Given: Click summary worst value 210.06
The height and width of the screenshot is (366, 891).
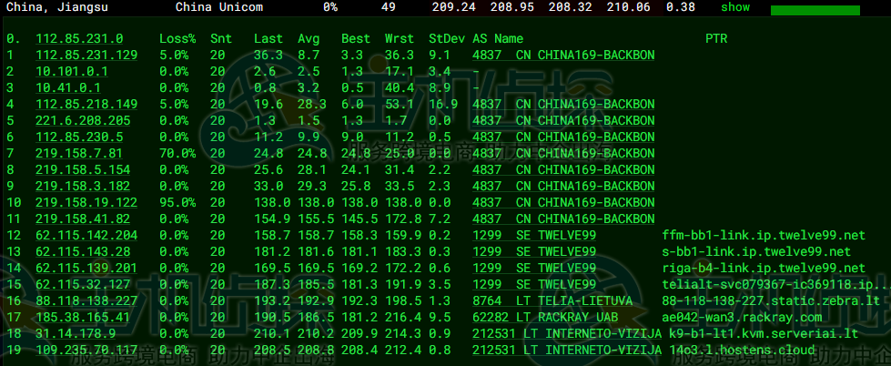Looking at the screenshot, I should pyautogui.click(x=628, y=7).
